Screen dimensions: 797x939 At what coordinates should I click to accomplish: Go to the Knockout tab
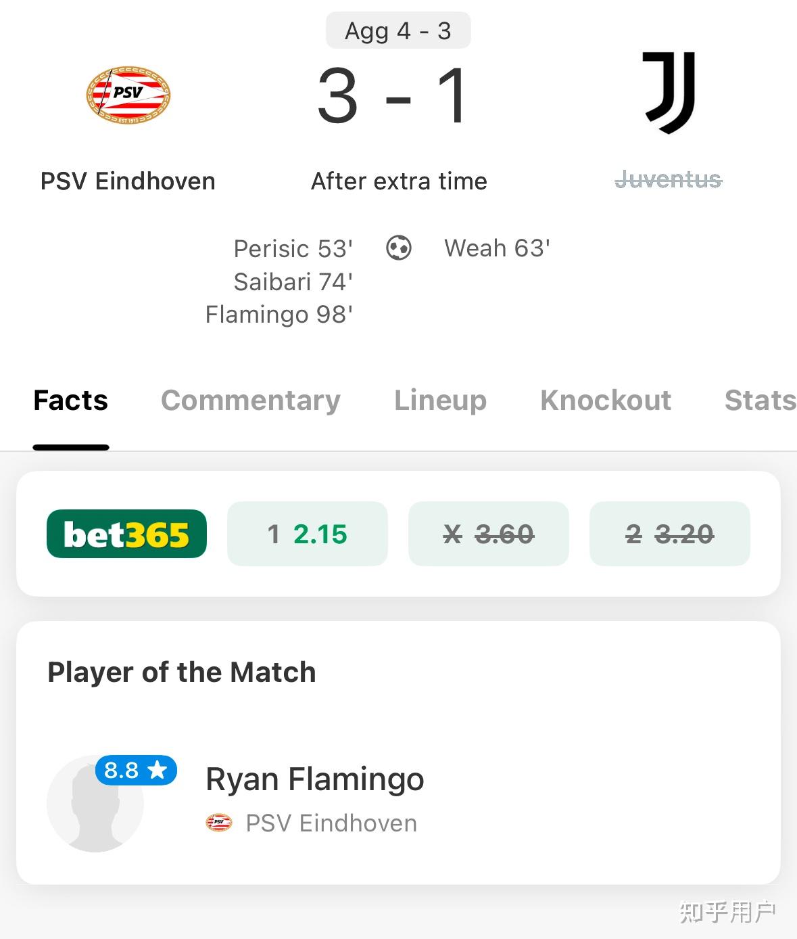pyautogui.click(x=606, y=400)
